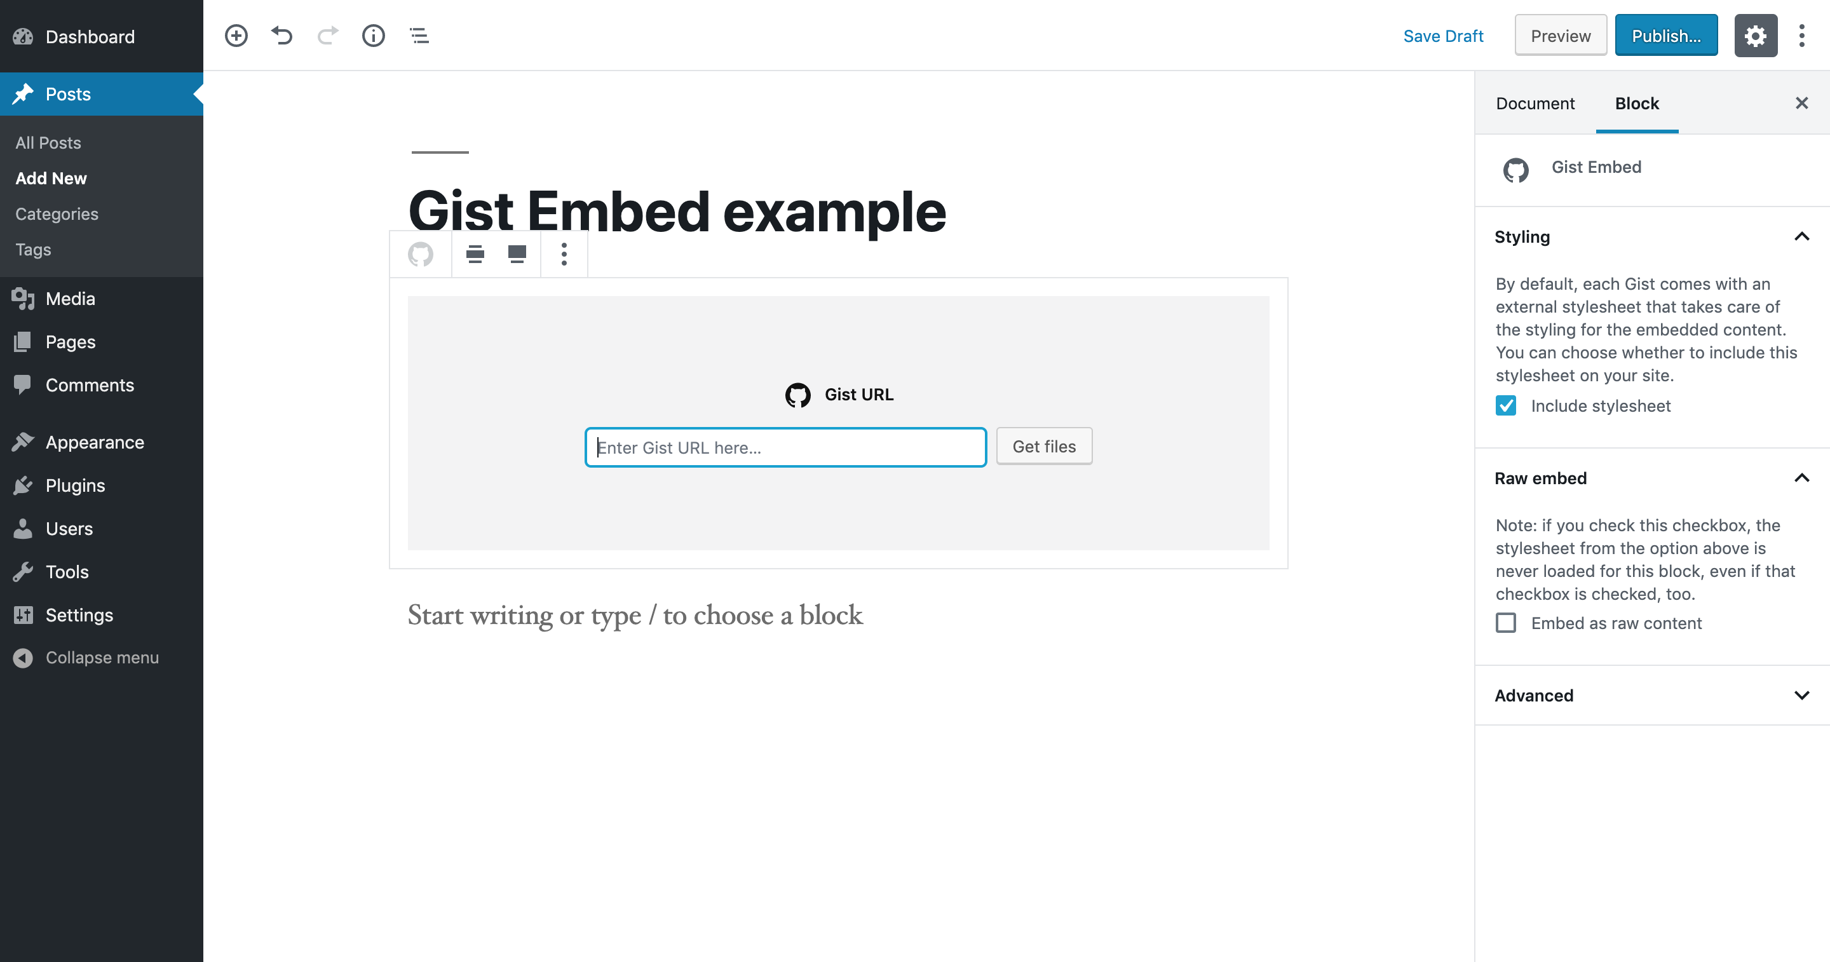
Task: Enable Embed as raw content checkbox
Action: (x=1505, y=623)
